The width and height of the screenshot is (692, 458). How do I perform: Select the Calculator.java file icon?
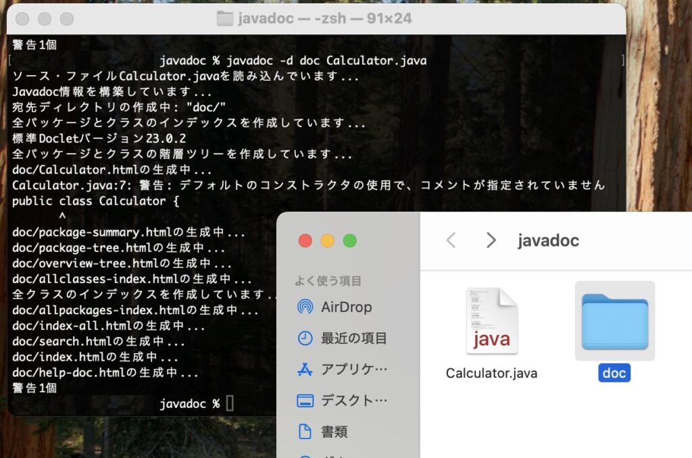pos(492,321)
